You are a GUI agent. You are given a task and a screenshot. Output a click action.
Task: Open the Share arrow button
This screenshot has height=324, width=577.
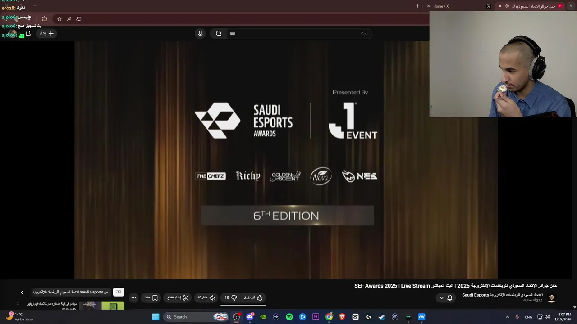(x=207, y=297)
